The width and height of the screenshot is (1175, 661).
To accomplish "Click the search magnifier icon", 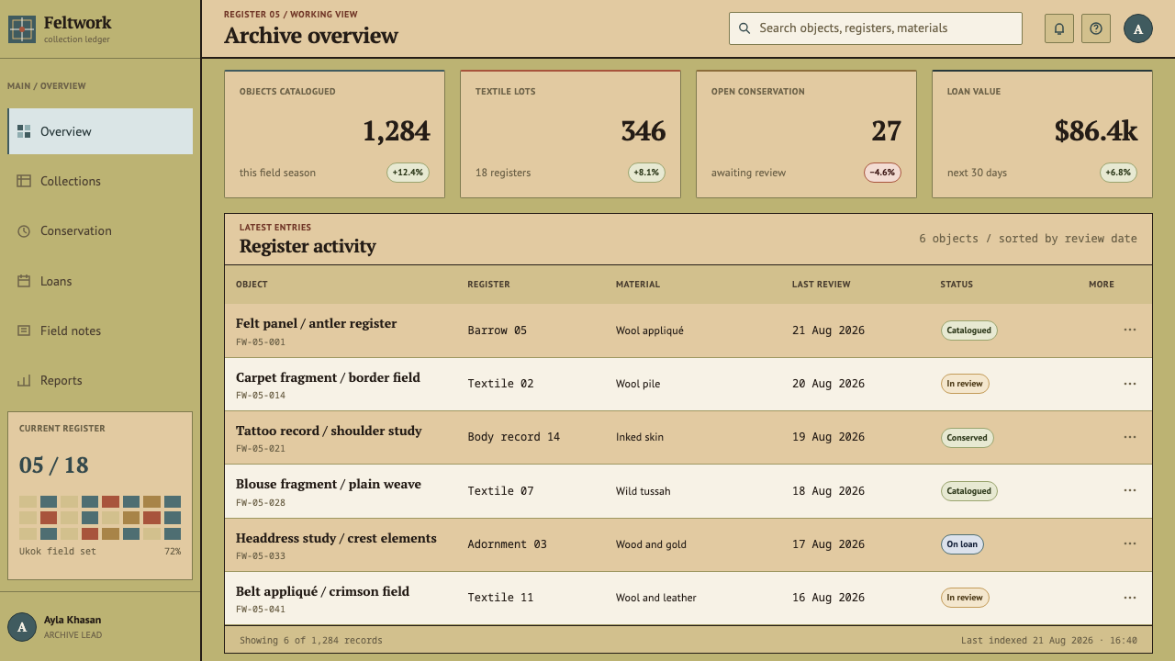I will (744, 28).
